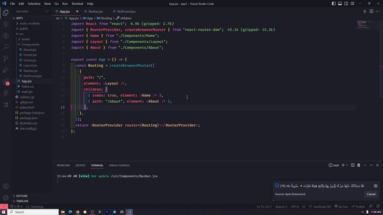Image resolution: width=383 pixels, height=215 pixels.
Task: Open the Search magnifier in the activity bar
Action: (x=5, y=47)
